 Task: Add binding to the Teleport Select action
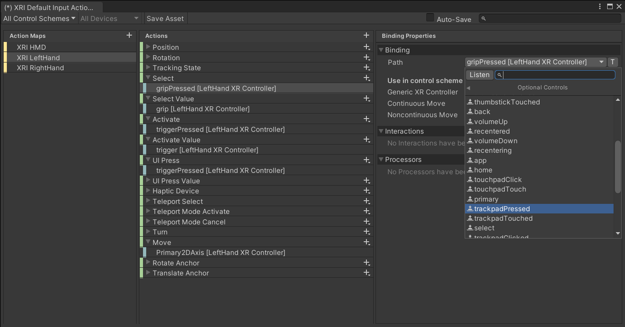pyautogui.click(x=366, y=202)
